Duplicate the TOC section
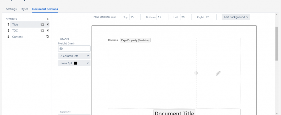 [42, 30]
